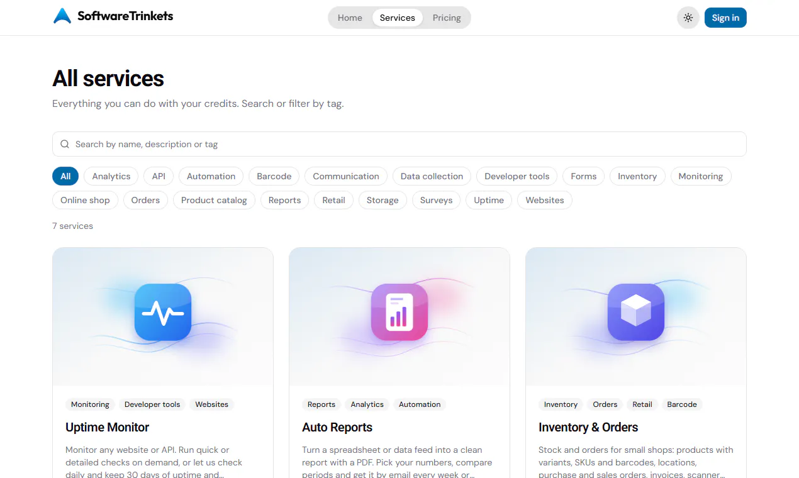Filter services by Storage
Viewport: 799px width, 478px height.
tap(383, 200)
